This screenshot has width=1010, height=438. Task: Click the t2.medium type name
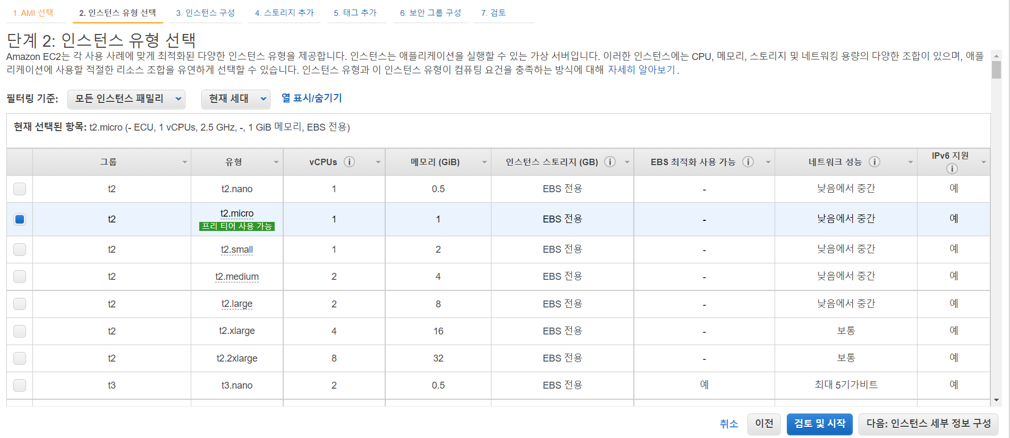[x=237, y=277]
